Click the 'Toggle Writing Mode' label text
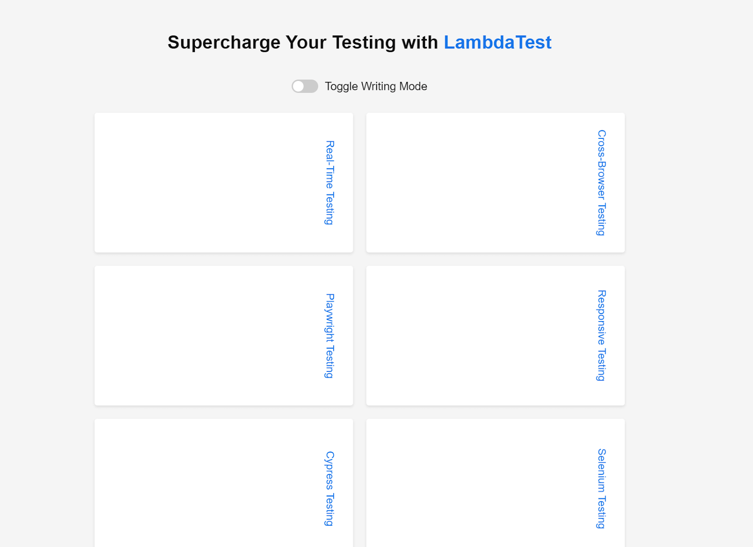 (x=376, y=87)
